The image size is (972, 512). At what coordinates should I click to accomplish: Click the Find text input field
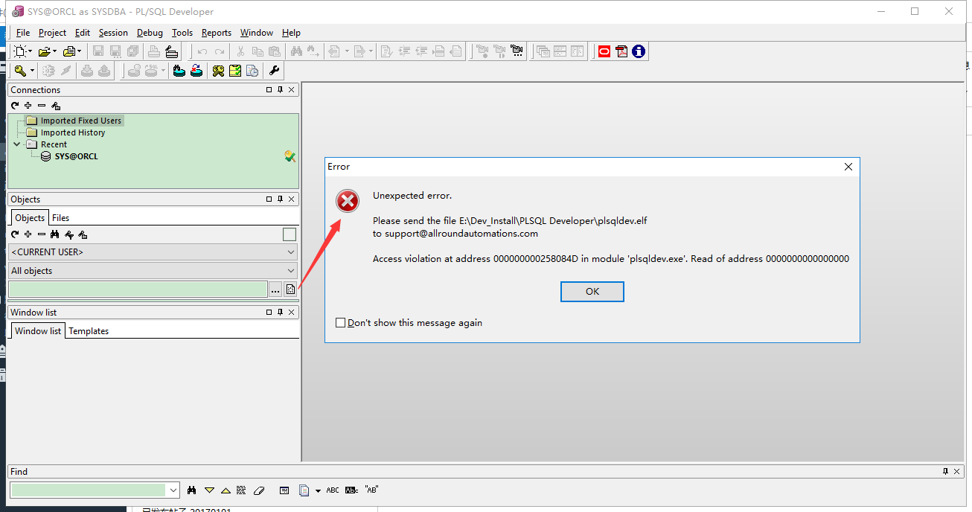89,490
